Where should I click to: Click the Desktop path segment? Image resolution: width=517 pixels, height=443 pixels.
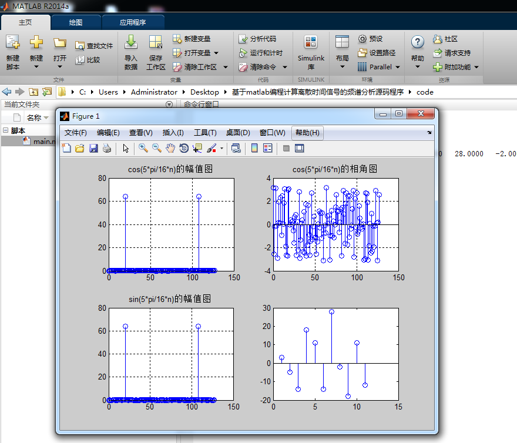tap(204, 92)
